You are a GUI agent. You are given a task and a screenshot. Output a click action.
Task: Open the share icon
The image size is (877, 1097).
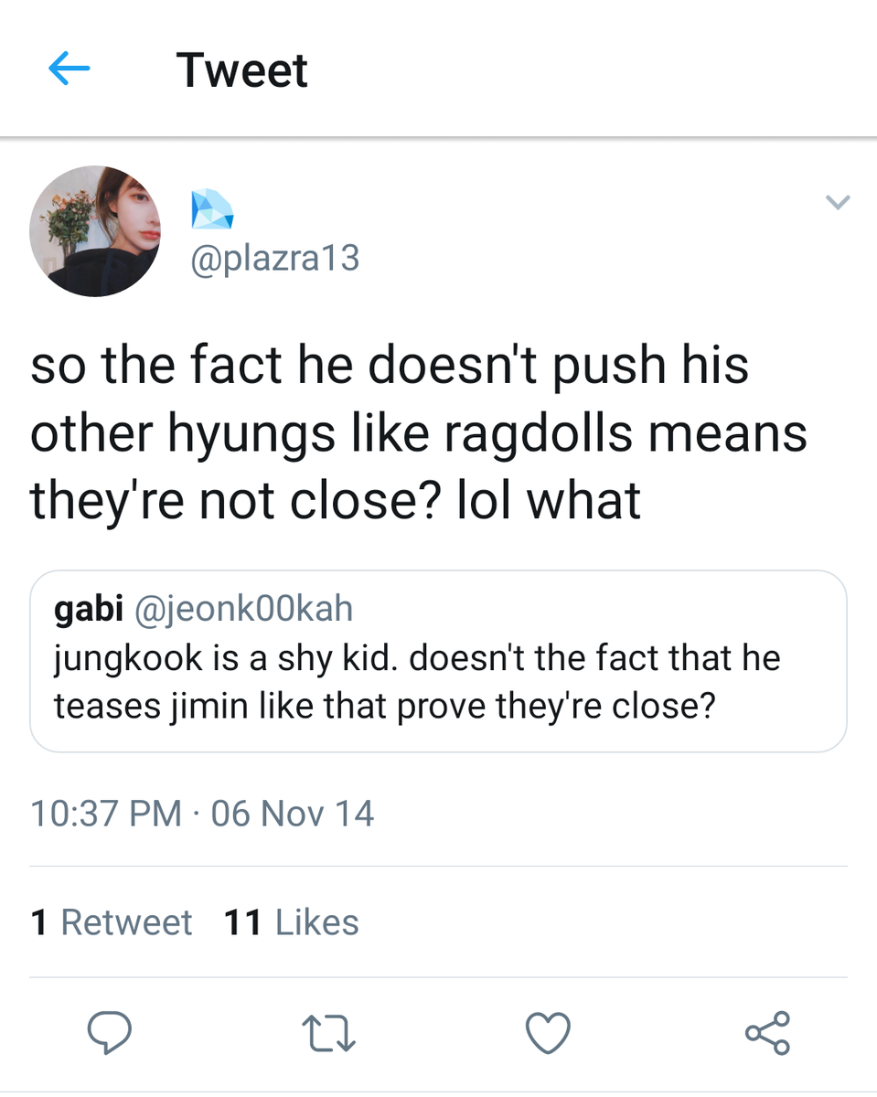tap(767, 1033)
